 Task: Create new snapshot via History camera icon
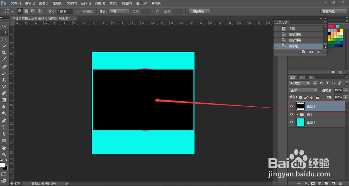coord(311,52)
